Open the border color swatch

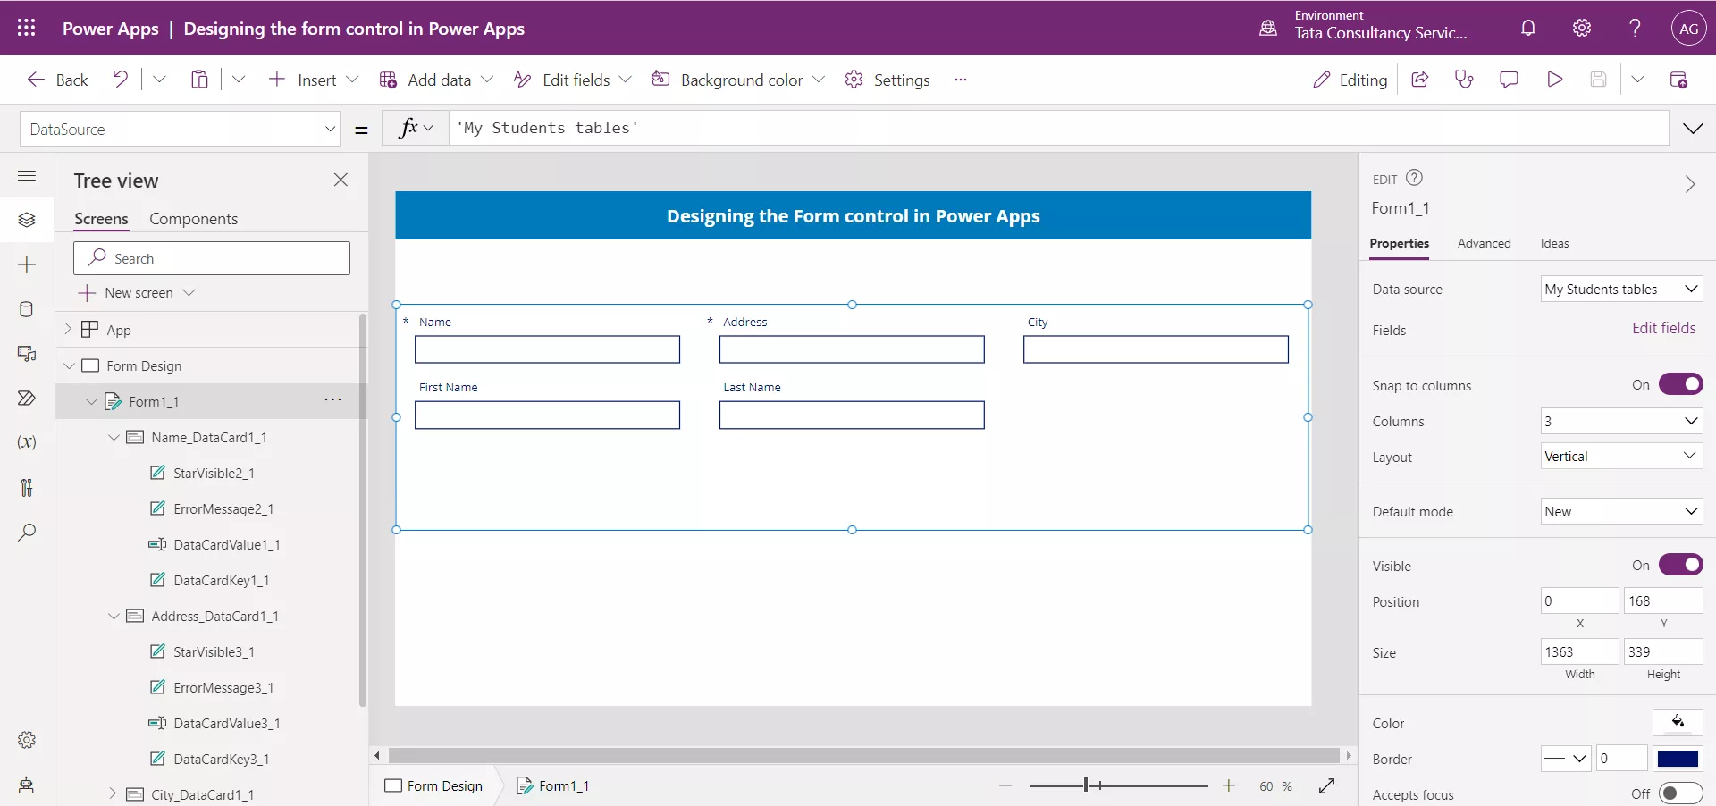point(1678,759)
